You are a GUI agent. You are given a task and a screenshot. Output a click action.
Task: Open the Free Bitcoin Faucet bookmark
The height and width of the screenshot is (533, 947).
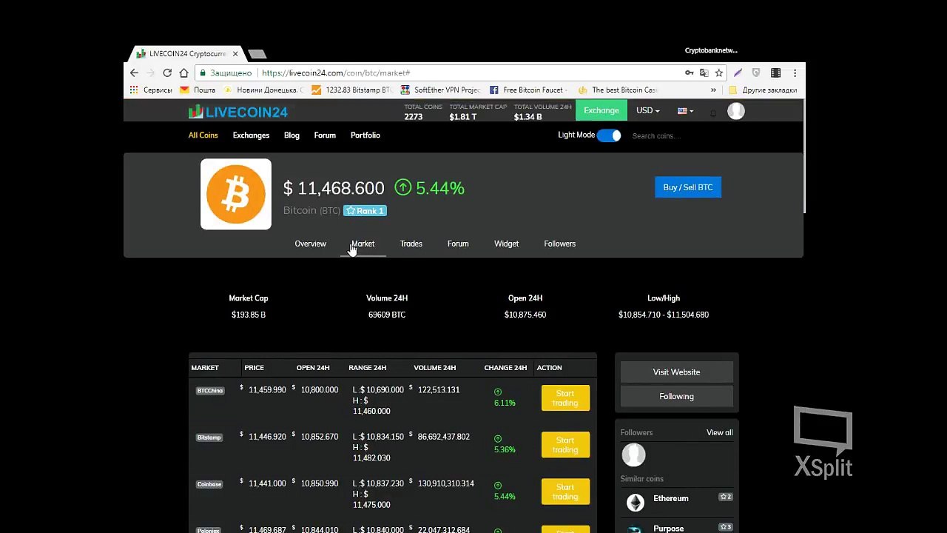coord(529,90)
